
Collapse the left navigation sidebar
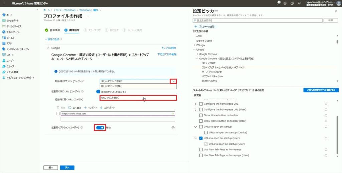pos(37,10)
